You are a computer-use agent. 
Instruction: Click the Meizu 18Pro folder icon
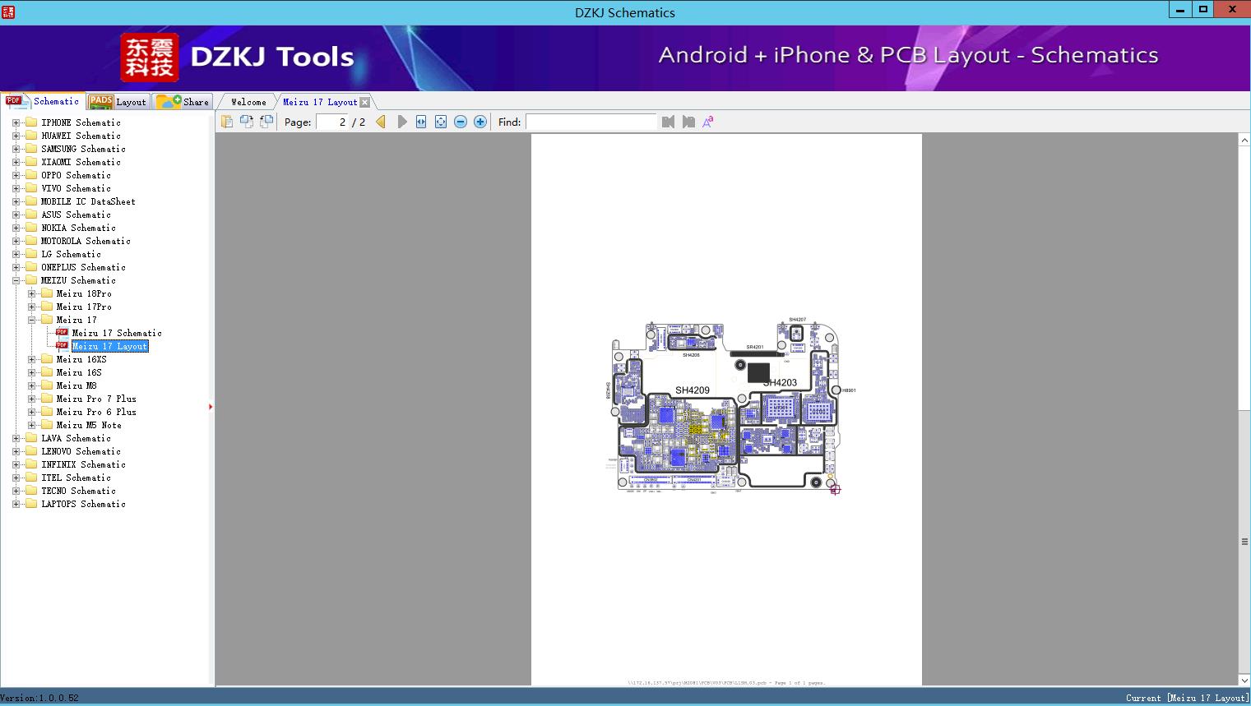pos(47,293)
